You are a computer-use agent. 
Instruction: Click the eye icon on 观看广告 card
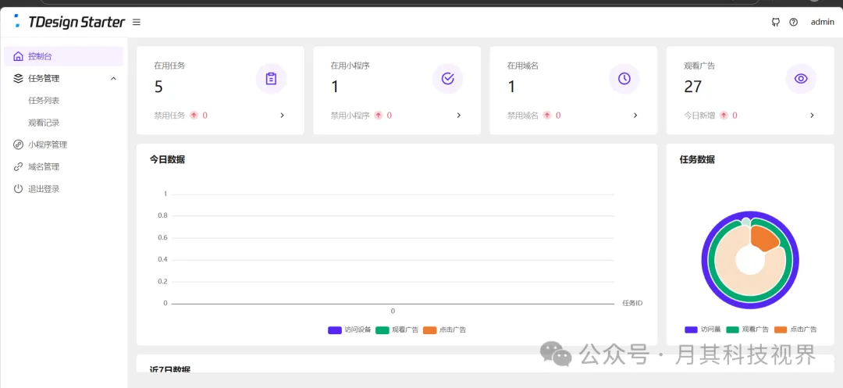[800, 78]
